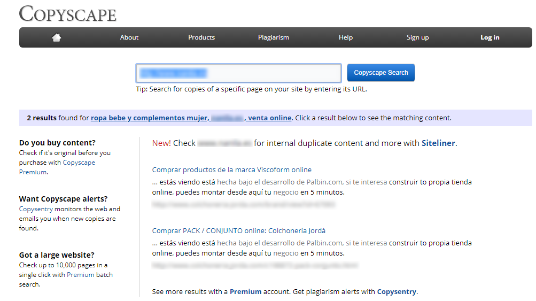Screen dimensions: 536x301
Task: Open the Premium account link at bottom
Action: [x=245, y=291]
